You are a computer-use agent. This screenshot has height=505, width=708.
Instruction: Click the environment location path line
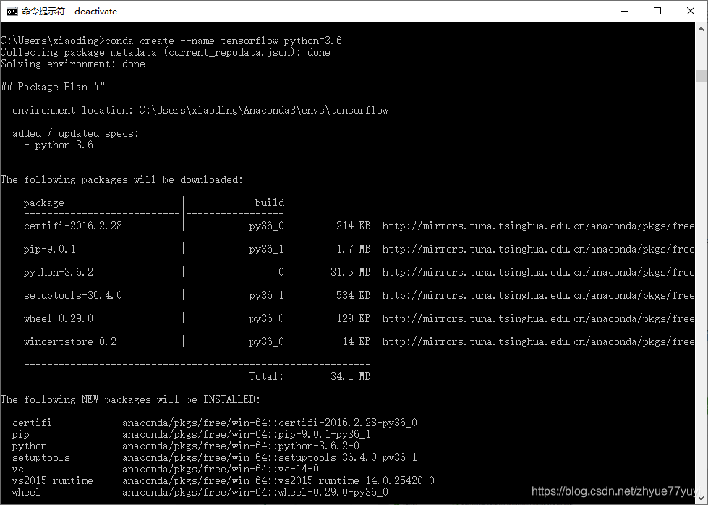(200, 110)
